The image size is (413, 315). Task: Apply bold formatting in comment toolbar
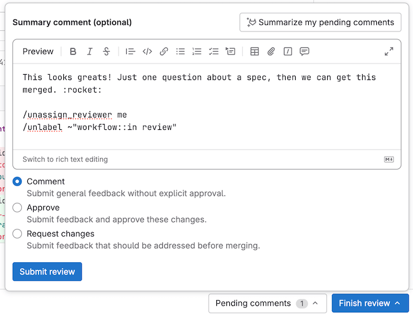[x=73, y=52]
